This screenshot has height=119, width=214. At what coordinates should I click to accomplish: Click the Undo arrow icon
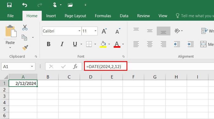coord(25,5)
